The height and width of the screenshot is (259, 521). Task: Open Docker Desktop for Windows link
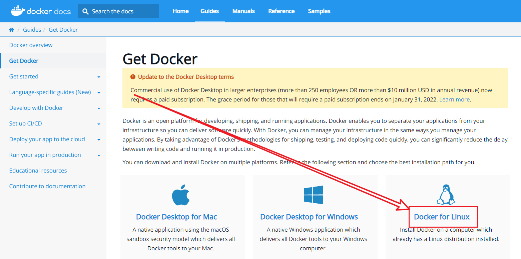(309, 217)
